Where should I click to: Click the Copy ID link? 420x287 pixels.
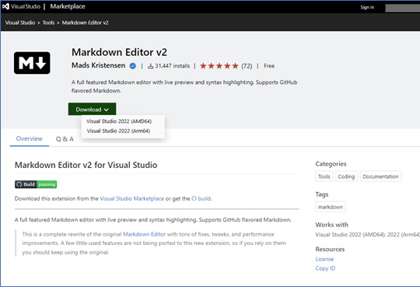click(x=325, y=268)
